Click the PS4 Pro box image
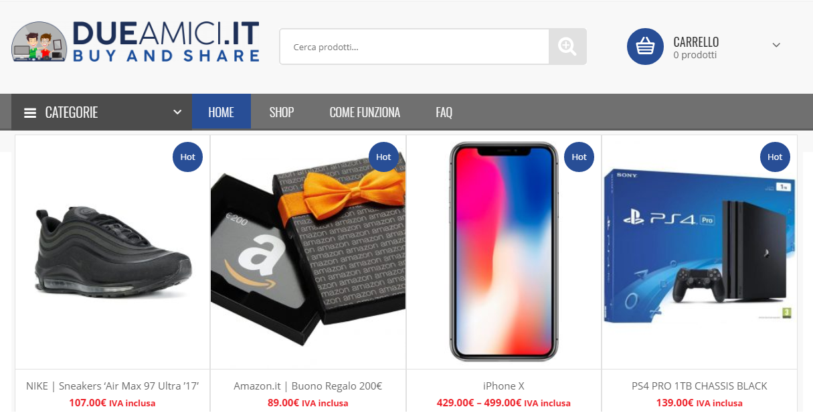This screenshot has height=413, width=813. pyautogui.click(x=699, y=246)
